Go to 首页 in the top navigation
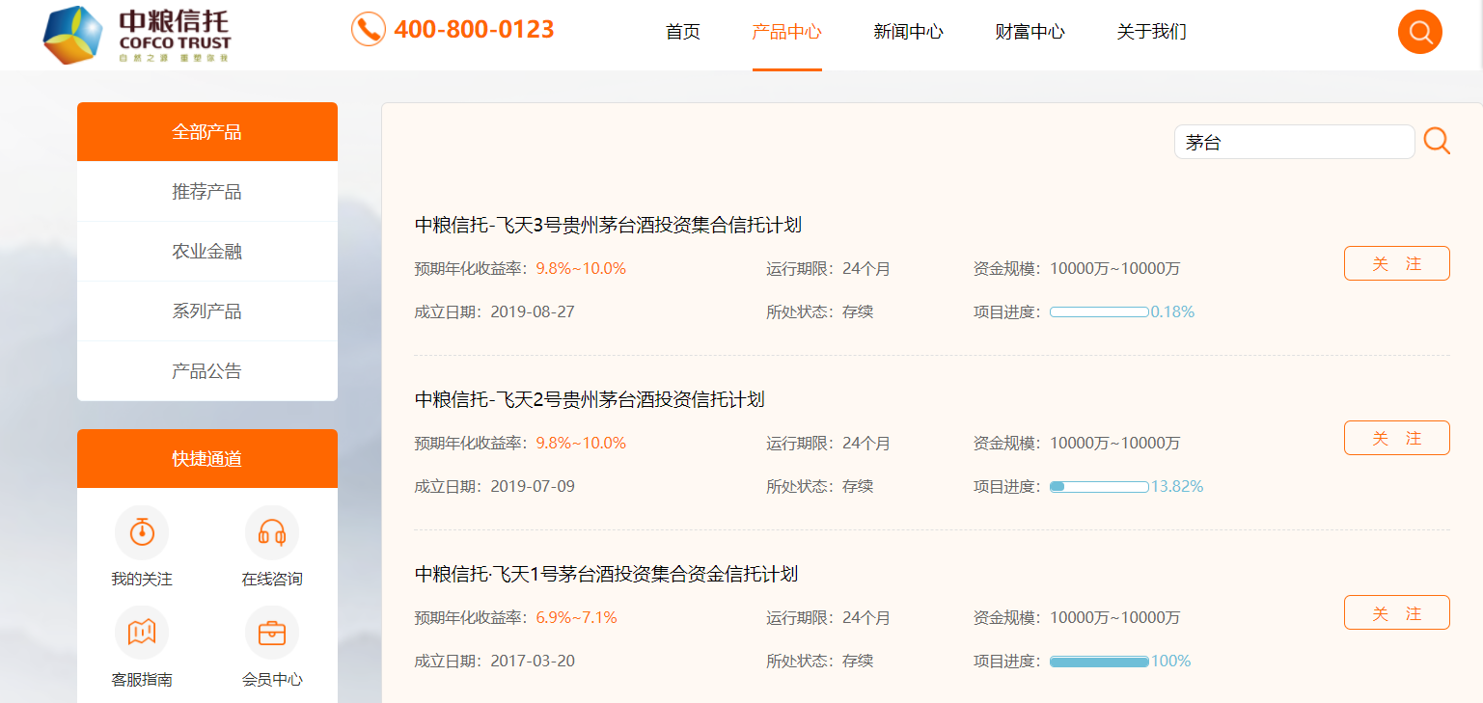 683,32
